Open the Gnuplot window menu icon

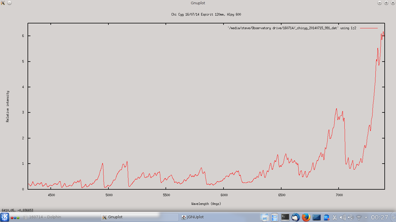[3, 3]
